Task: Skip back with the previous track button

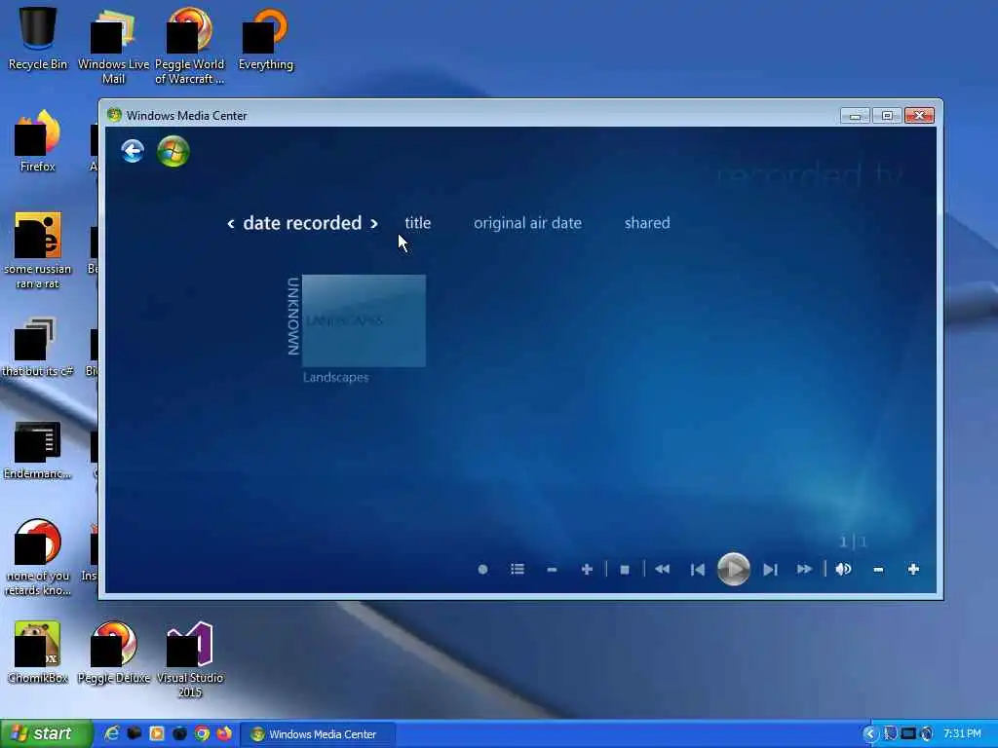Action: click(698, 569)
